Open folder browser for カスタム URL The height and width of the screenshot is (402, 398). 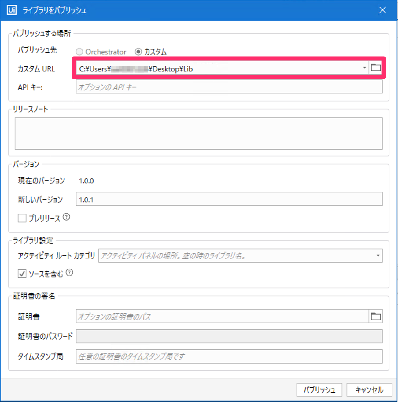click(376, 68)
